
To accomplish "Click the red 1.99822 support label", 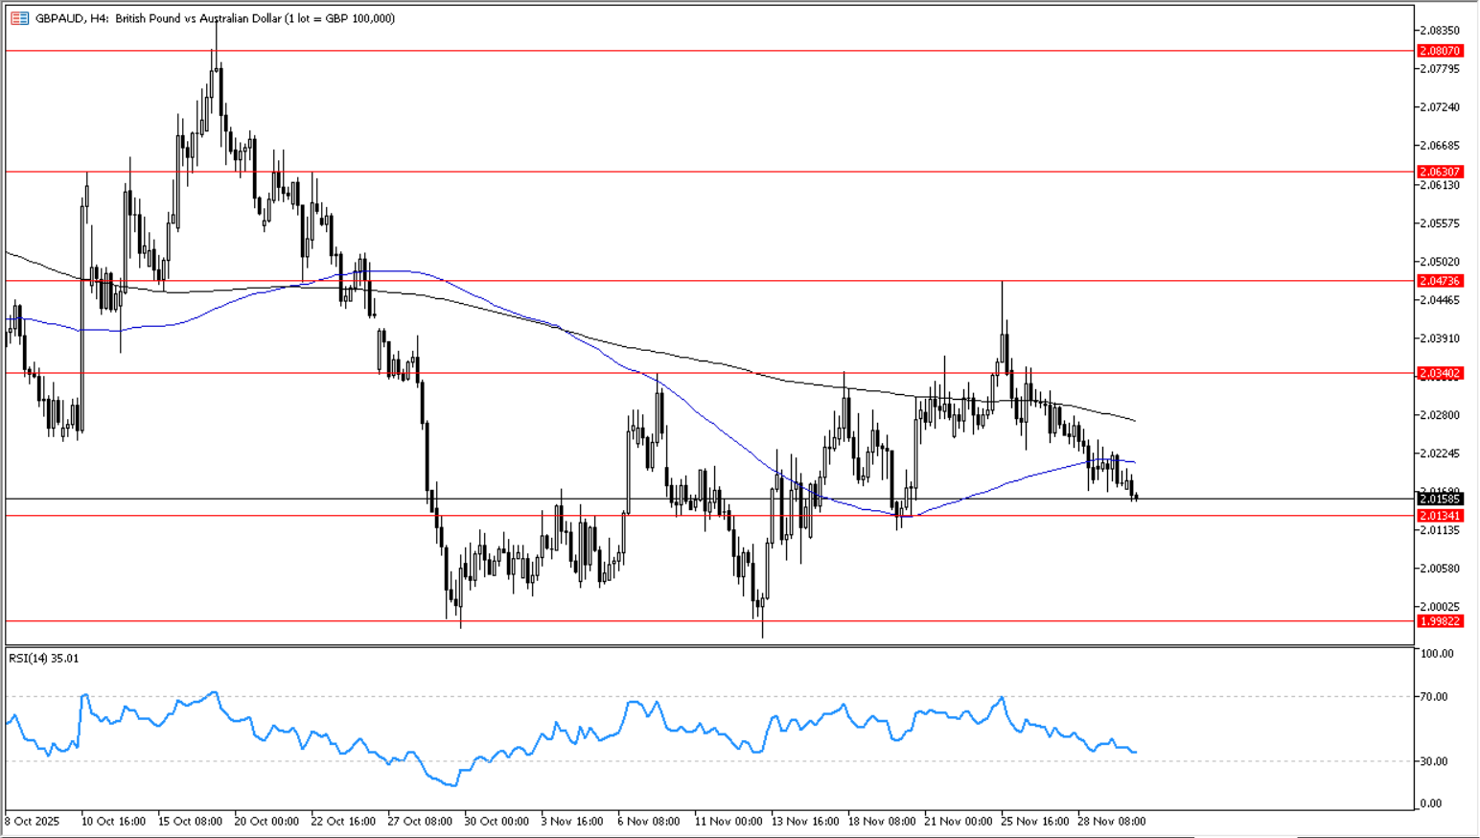I will (x=1439, y=621).
